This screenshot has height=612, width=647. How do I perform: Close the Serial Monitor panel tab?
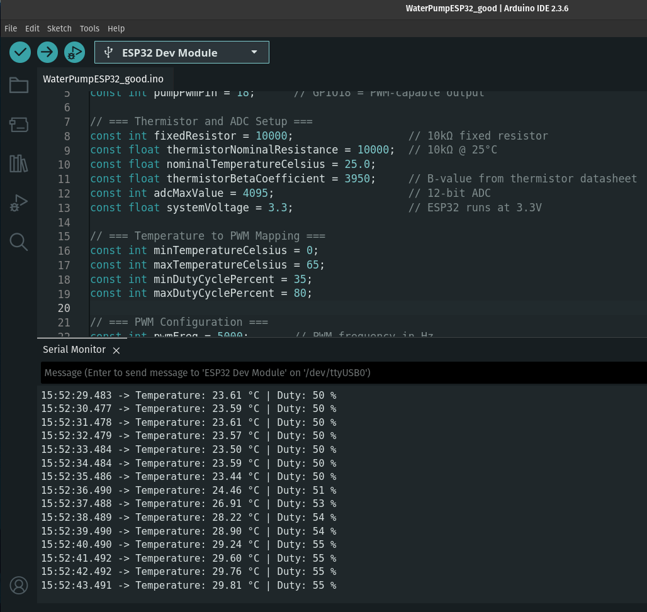tap(116, 350)
